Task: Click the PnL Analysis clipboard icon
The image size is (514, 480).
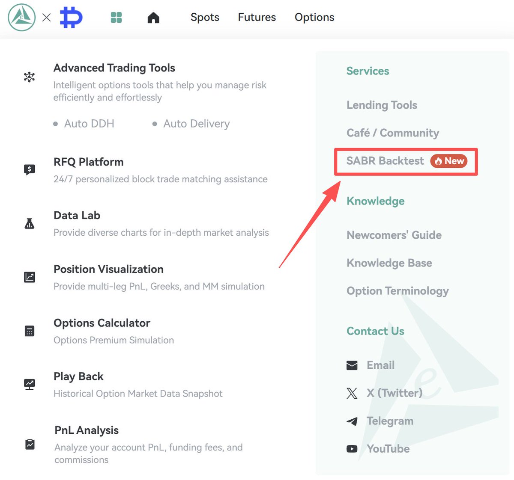Action: pyautogui.click(x=30, y=444)
